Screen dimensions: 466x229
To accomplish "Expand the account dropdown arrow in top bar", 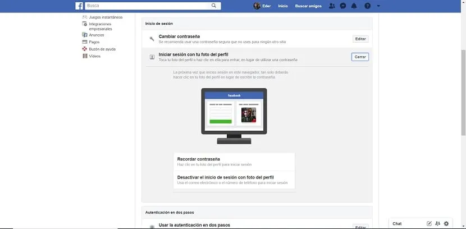I will pyautogui.click(x=378, y=6).
